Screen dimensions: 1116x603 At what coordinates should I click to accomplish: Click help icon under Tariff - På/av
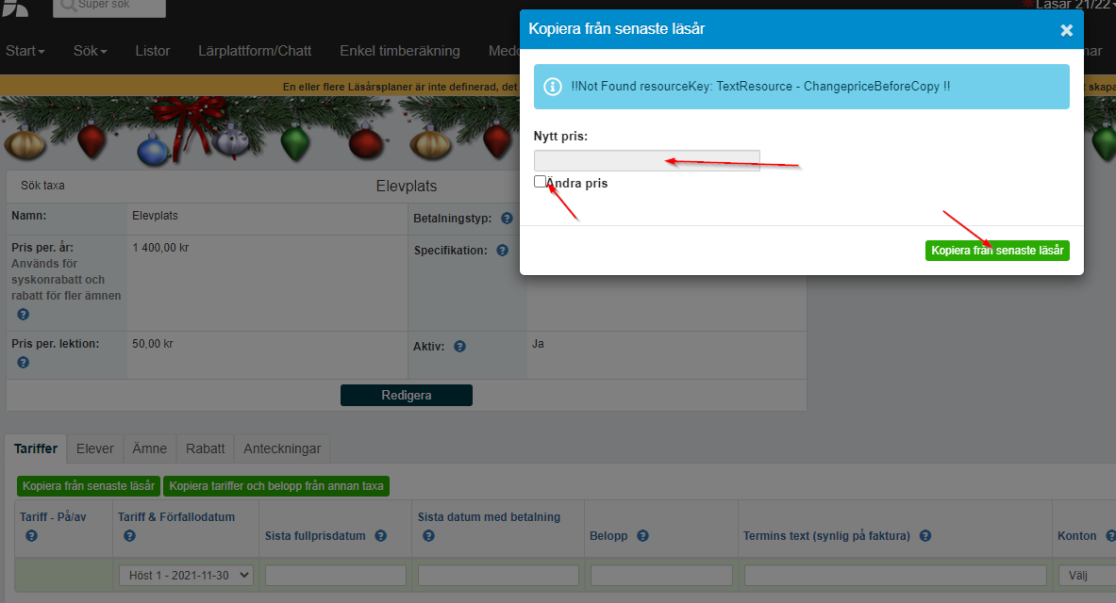tap(31, 535)
